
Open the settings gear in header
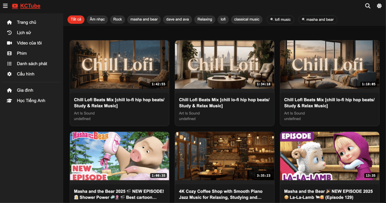[x=379, y=6]
